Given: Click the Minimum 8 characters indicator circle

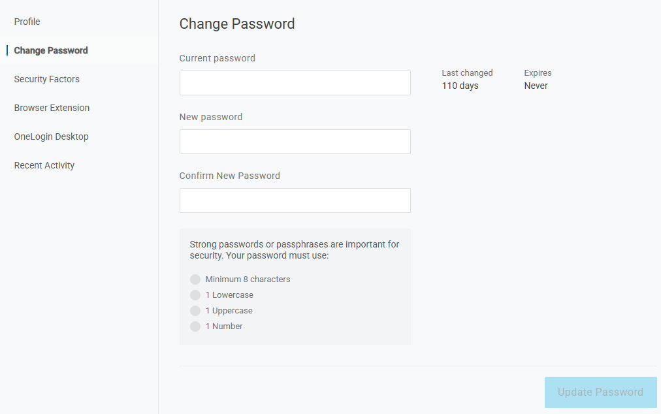Looking at the screenshot, I should (x=195, y=279).
